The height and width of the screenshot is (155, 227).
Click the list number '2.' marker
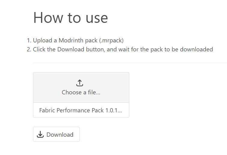29,50
